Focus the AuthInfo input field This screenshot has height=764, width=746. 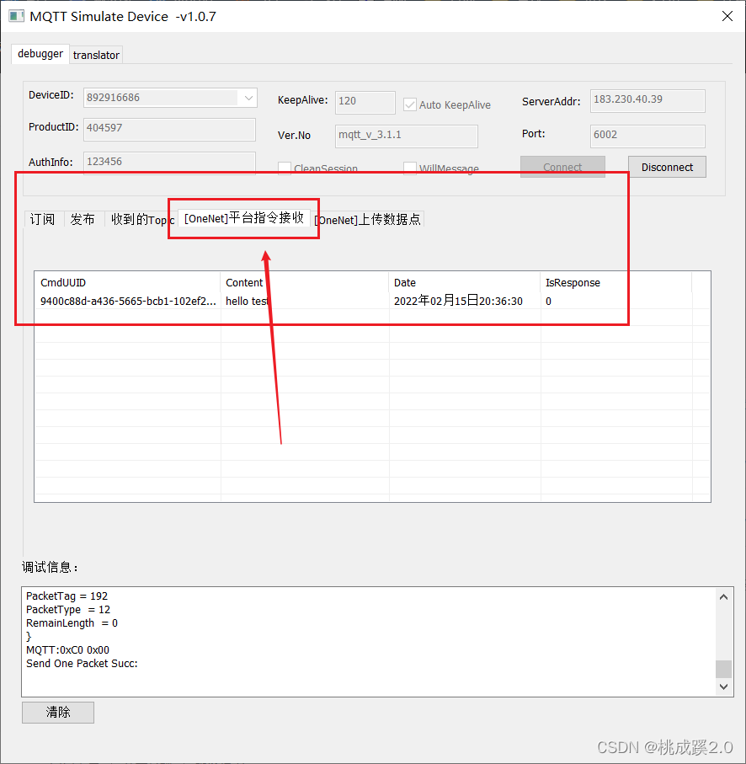click(169, 162)
